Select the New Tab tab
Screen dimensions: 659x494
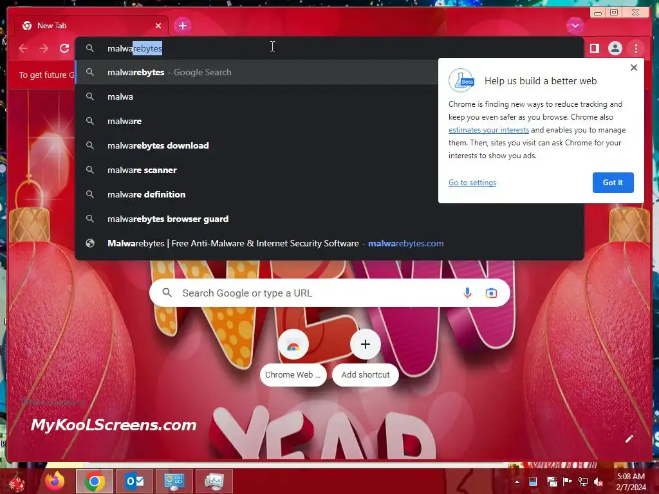coord(91,26)
